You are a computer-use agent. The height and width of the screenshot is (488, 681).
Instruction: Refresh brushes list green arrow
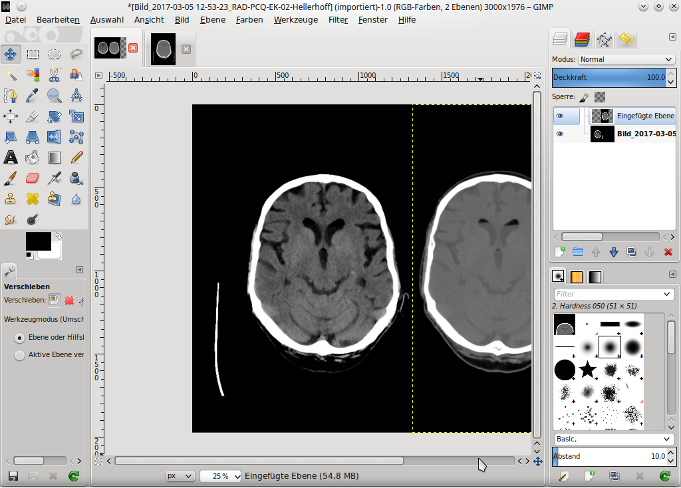click(x=665, y=476)
